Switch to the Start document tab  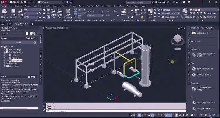(x=9, y=24)
